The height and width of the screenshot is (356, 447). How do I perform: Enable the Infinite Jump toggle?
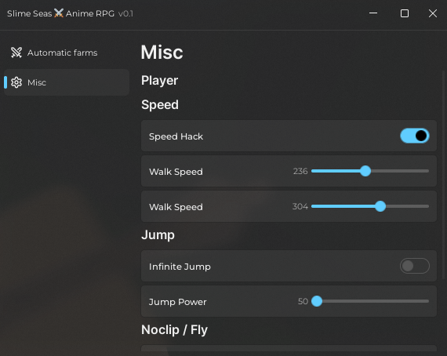coord(415,266)
